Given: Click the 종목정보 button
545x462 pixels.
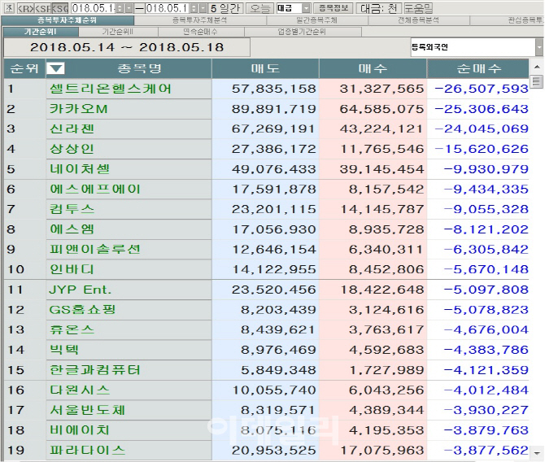Looking at the screenshot, I should tap(334, 7).
